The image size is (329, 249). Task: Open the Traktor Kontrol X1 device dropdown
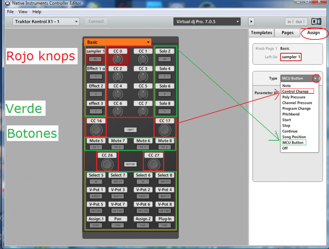point(46,22)
